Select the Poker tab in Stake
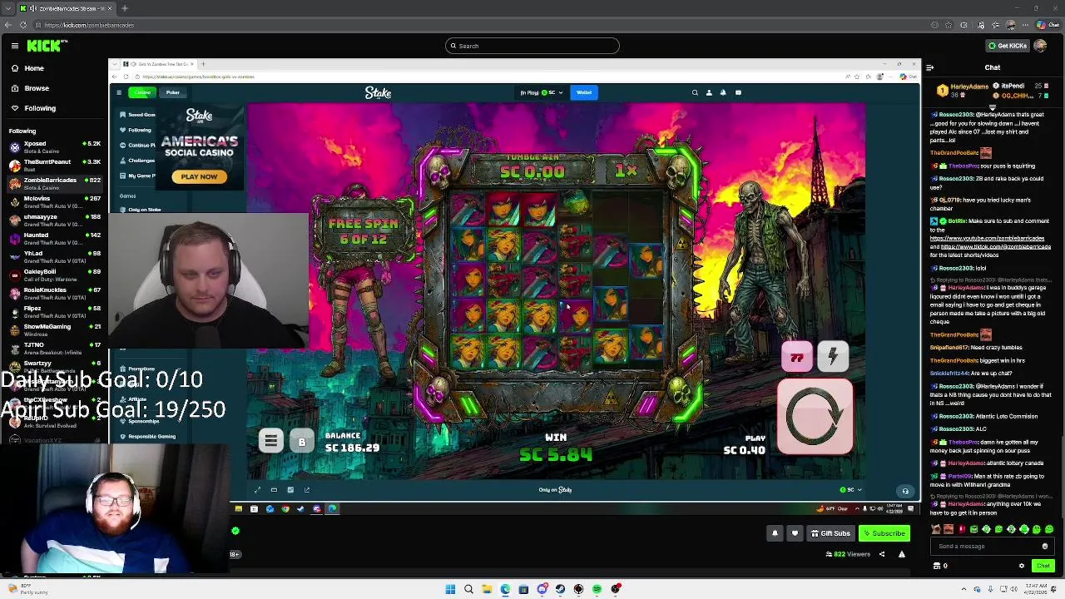The image size is (1065, 599). tap(172, 92)
